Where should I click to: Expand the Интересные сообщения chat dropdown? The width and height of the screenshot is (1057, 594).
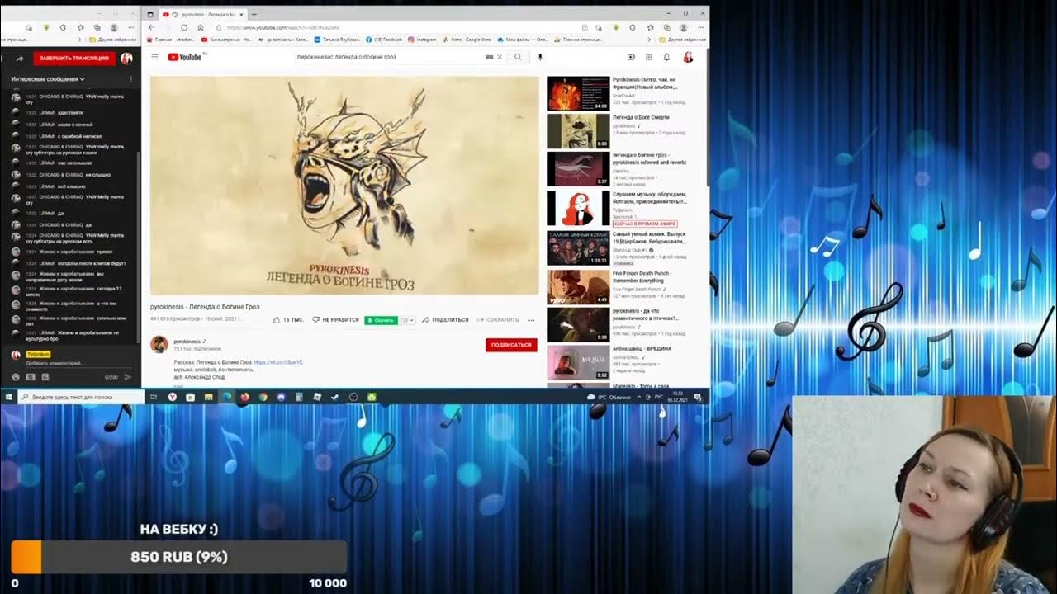pyautogui.click(x=48, y=79)
